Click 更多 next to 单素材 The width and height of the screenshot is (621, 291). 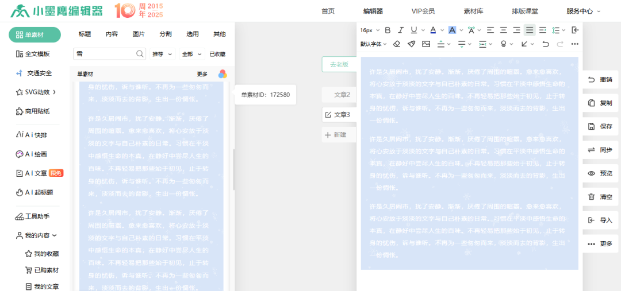click(202, 74)
